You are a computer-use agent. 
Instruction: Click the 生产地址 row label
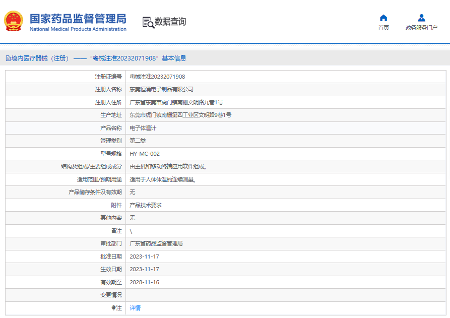click(111, 115)
